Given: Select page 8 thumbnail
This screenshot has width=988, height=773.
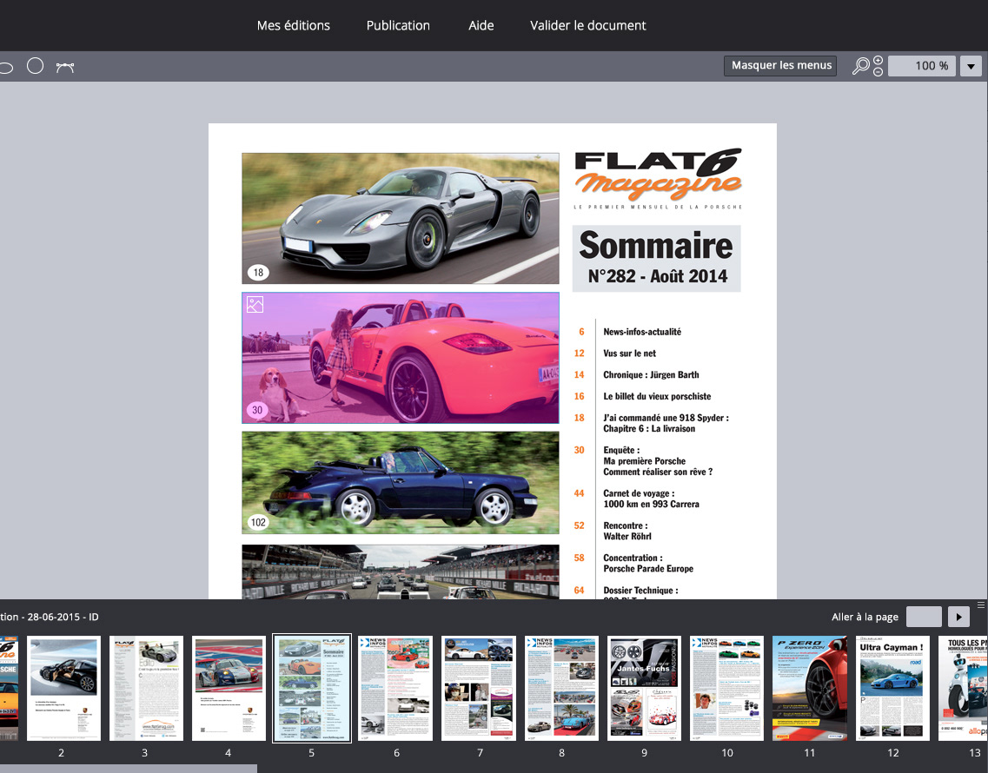Looking at the screenshot, I should pyautogui.click(x=561, y=688).
